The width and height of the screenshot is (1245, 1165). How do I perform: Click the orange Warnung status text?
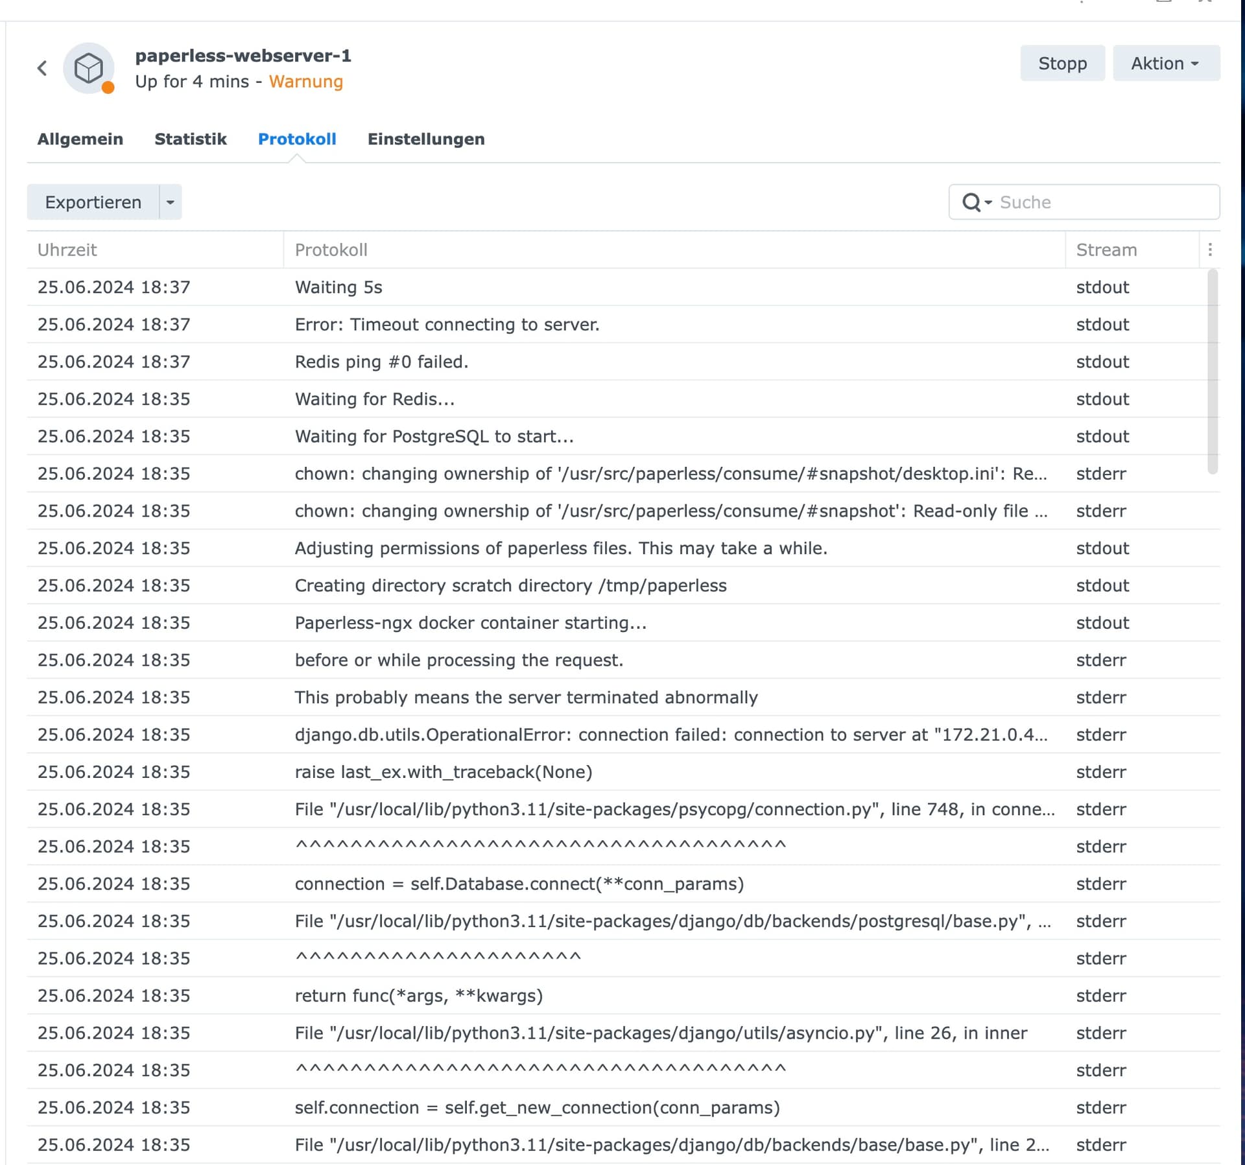(x=306, y=82)
